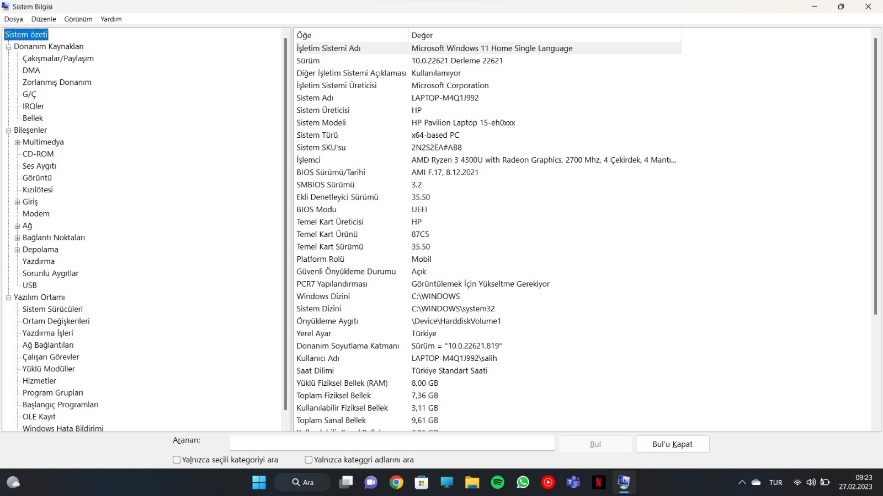
Task: Open the Düzenle menu
Action: point(44,19)
